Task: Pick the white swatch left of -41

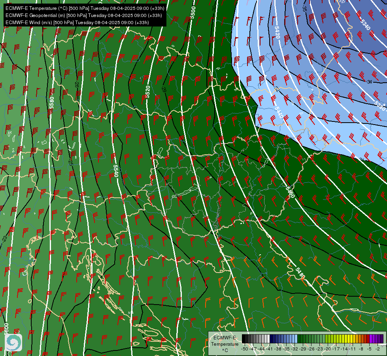Action: click(x=268, y=339)
